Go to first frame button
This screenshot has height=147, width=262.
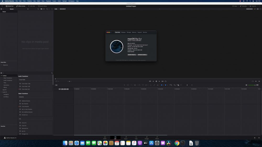(150, 81)
